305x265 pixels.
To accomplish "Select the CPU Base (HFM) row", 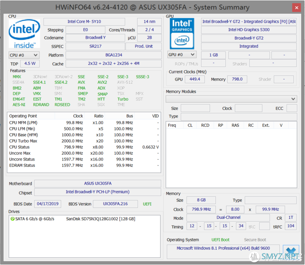I will pos(84,135).
